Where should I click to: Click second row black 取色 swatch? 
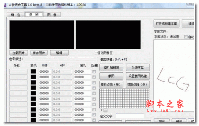(33, 77)
